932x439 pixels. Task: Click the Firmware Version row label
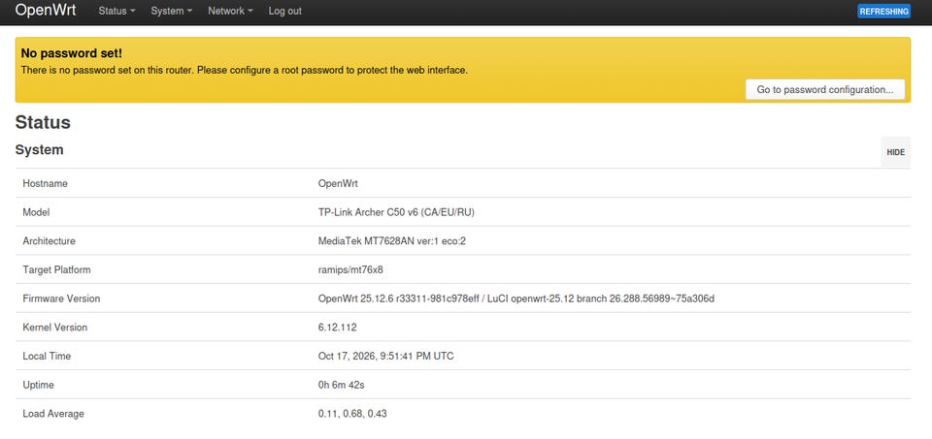coord(61,298)
